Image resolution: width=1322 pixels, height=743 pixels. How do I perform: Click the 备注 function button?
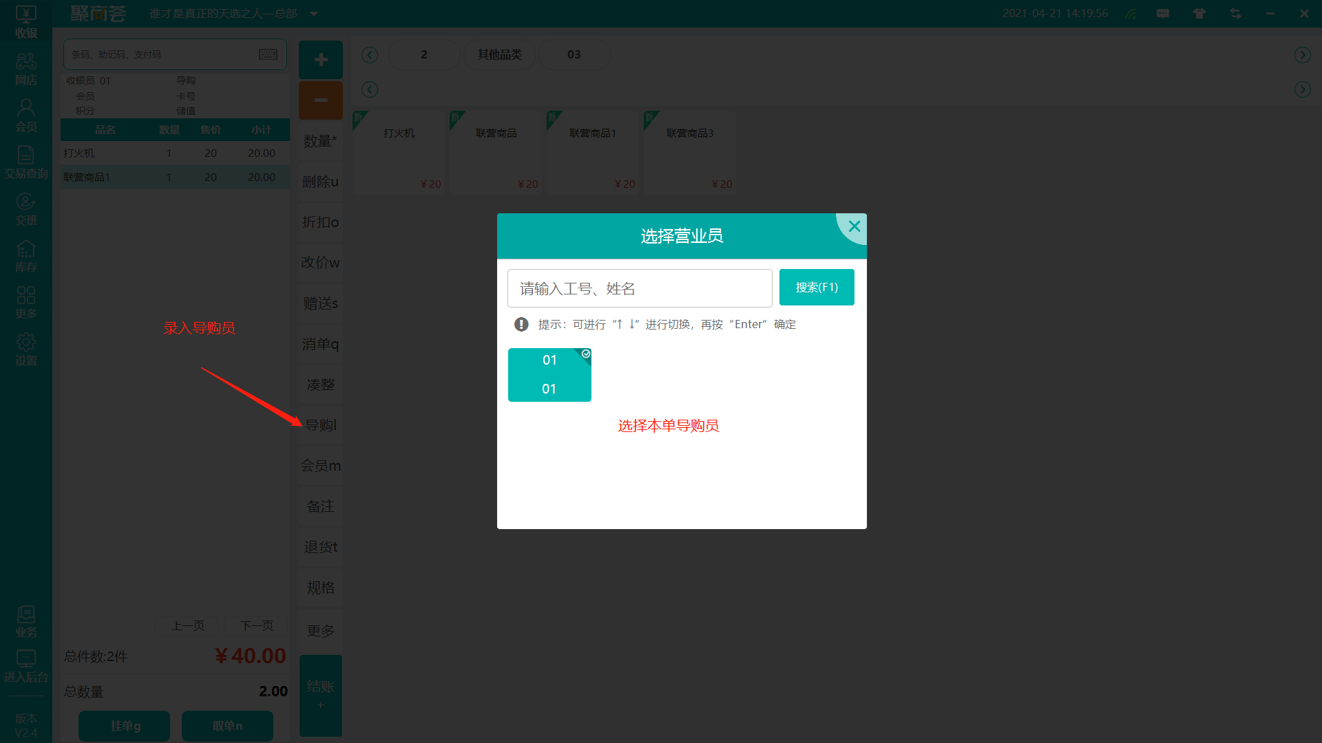(x=321, y=506)
